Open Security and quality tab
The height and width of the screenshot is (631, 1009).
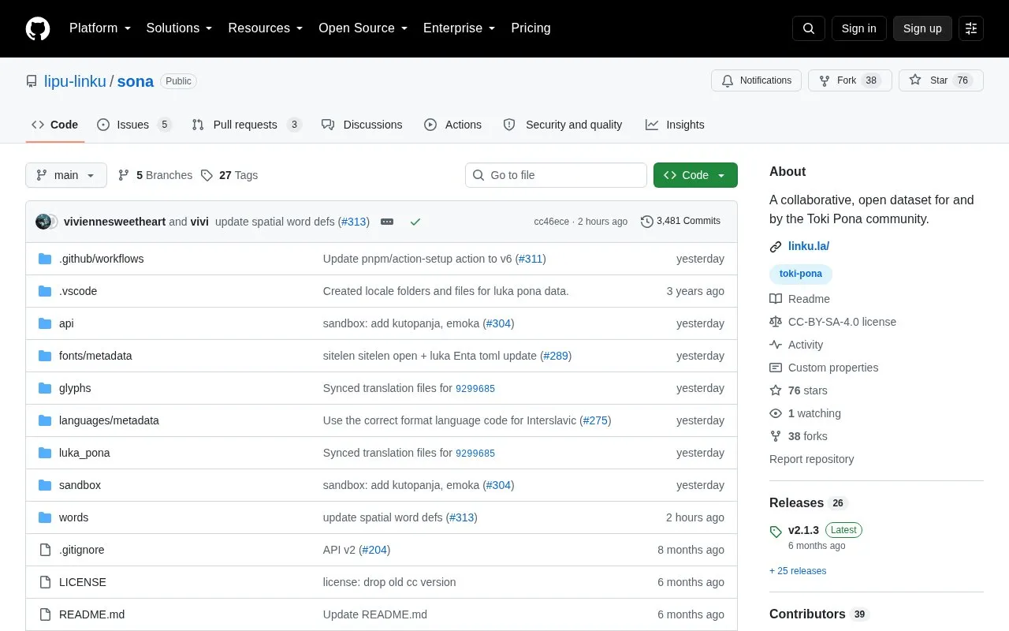[x=563, y=125]
